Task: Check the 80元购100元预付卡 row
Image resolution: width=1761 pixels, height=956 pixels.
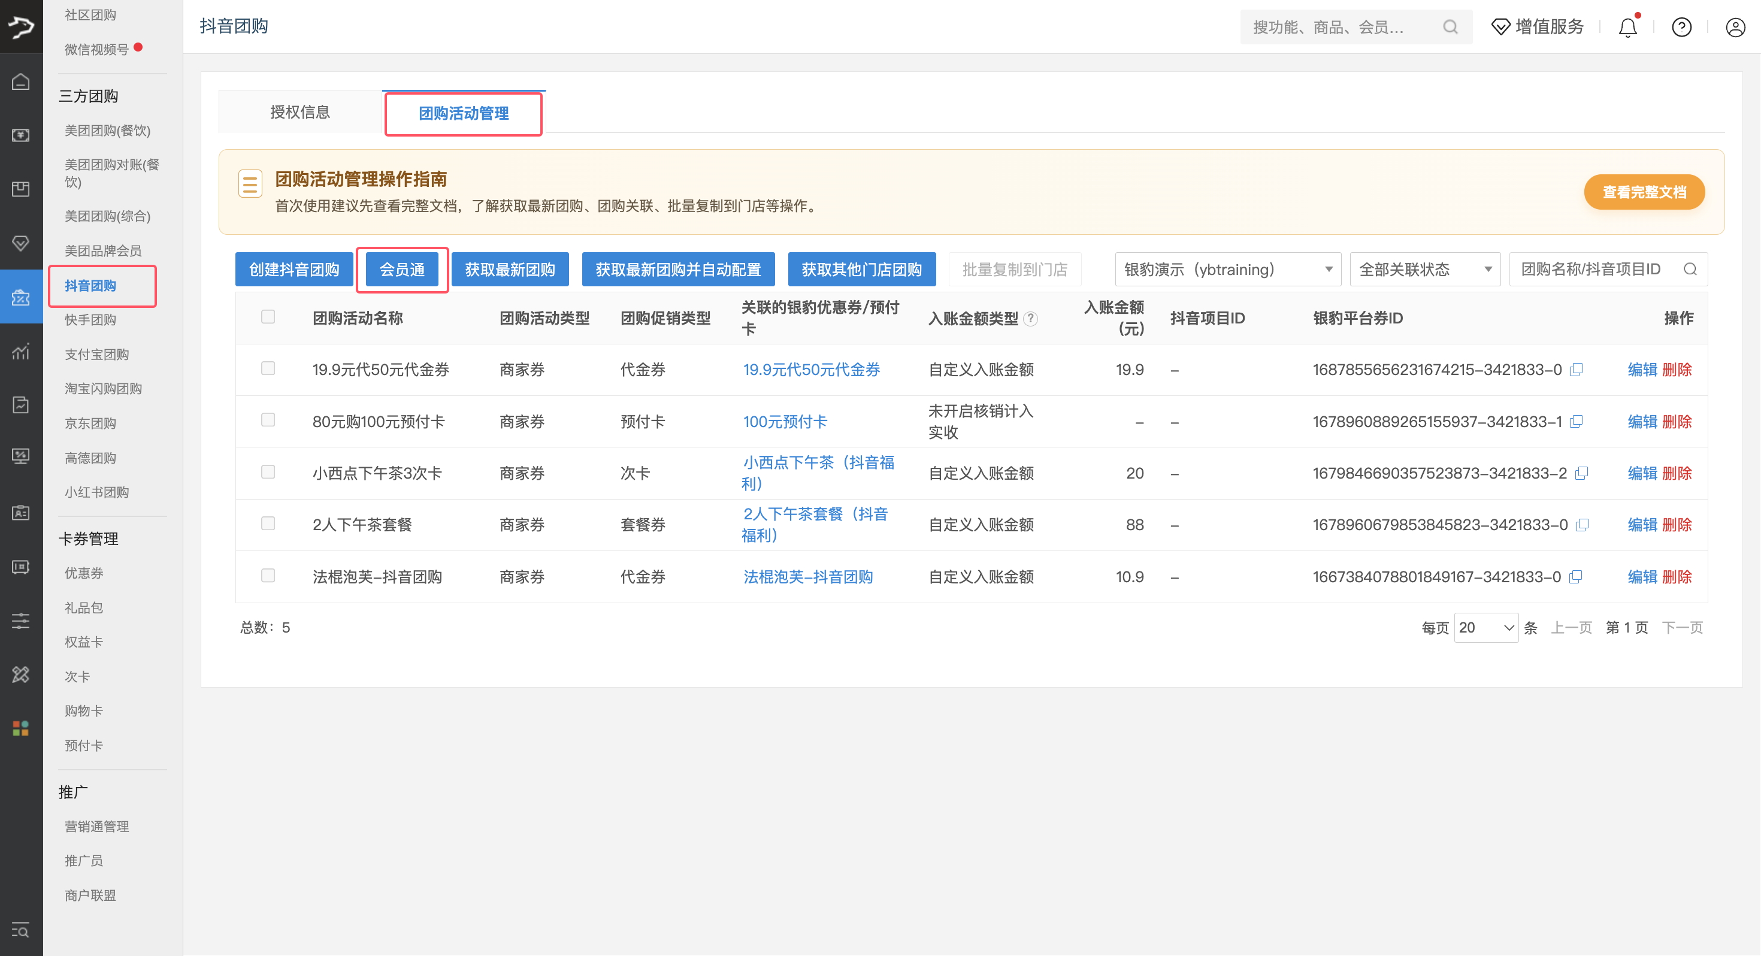Action: tap(268, 420)
